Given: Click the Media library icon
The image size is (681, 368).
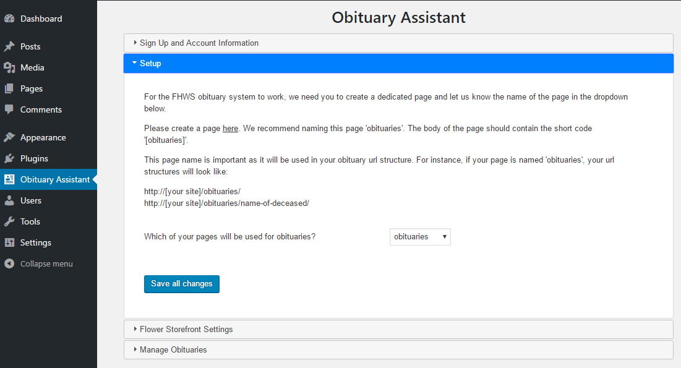Looking at the screenshot, I should coord(9,68).
